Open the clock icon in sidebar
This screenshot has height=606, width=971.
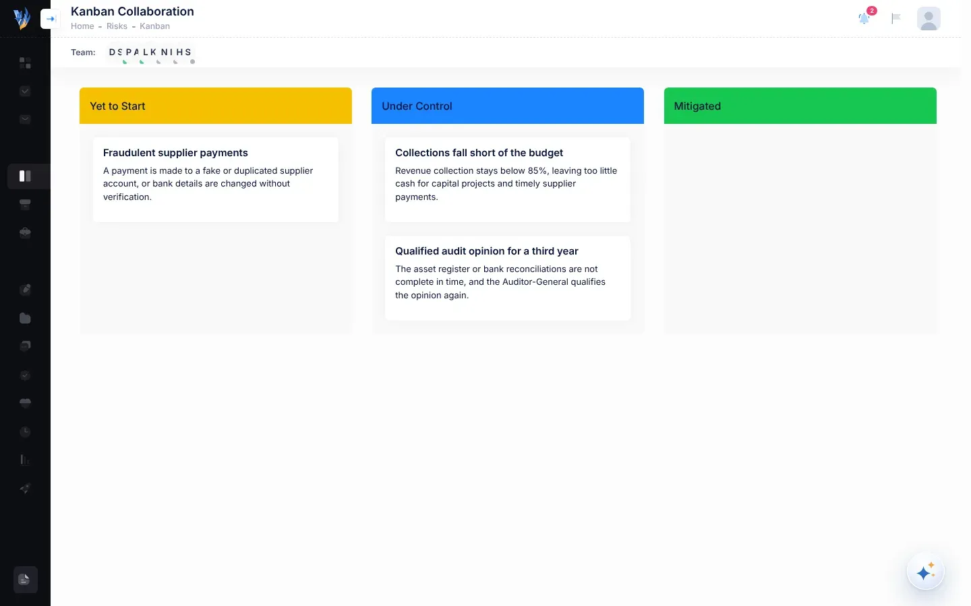click(25, 432)
